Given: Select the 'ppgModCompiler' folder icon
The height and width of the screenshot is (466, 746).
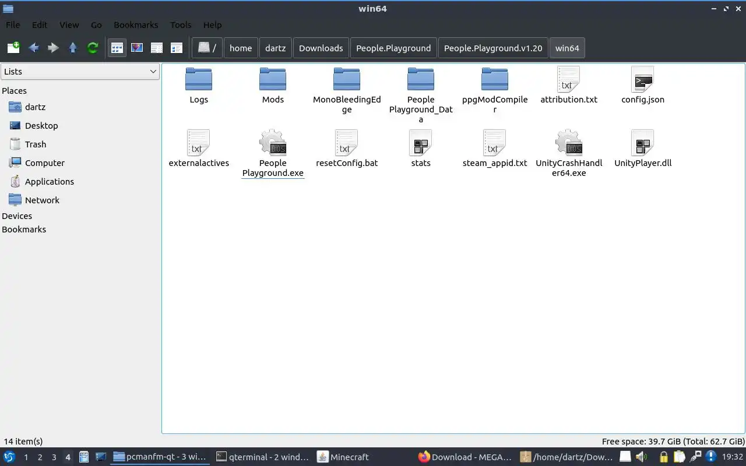Looking at the screenshot, I should click(495, 79).
